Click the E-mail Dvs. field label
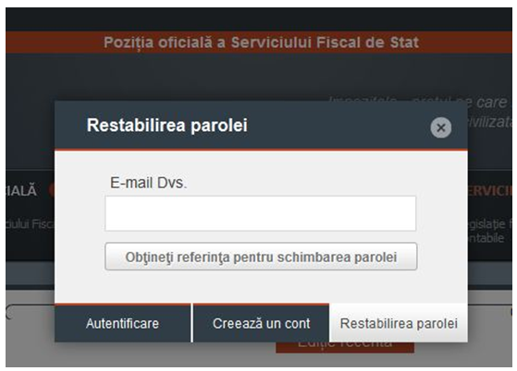Viewport: 517px width, 371px height. pos(148,183)
